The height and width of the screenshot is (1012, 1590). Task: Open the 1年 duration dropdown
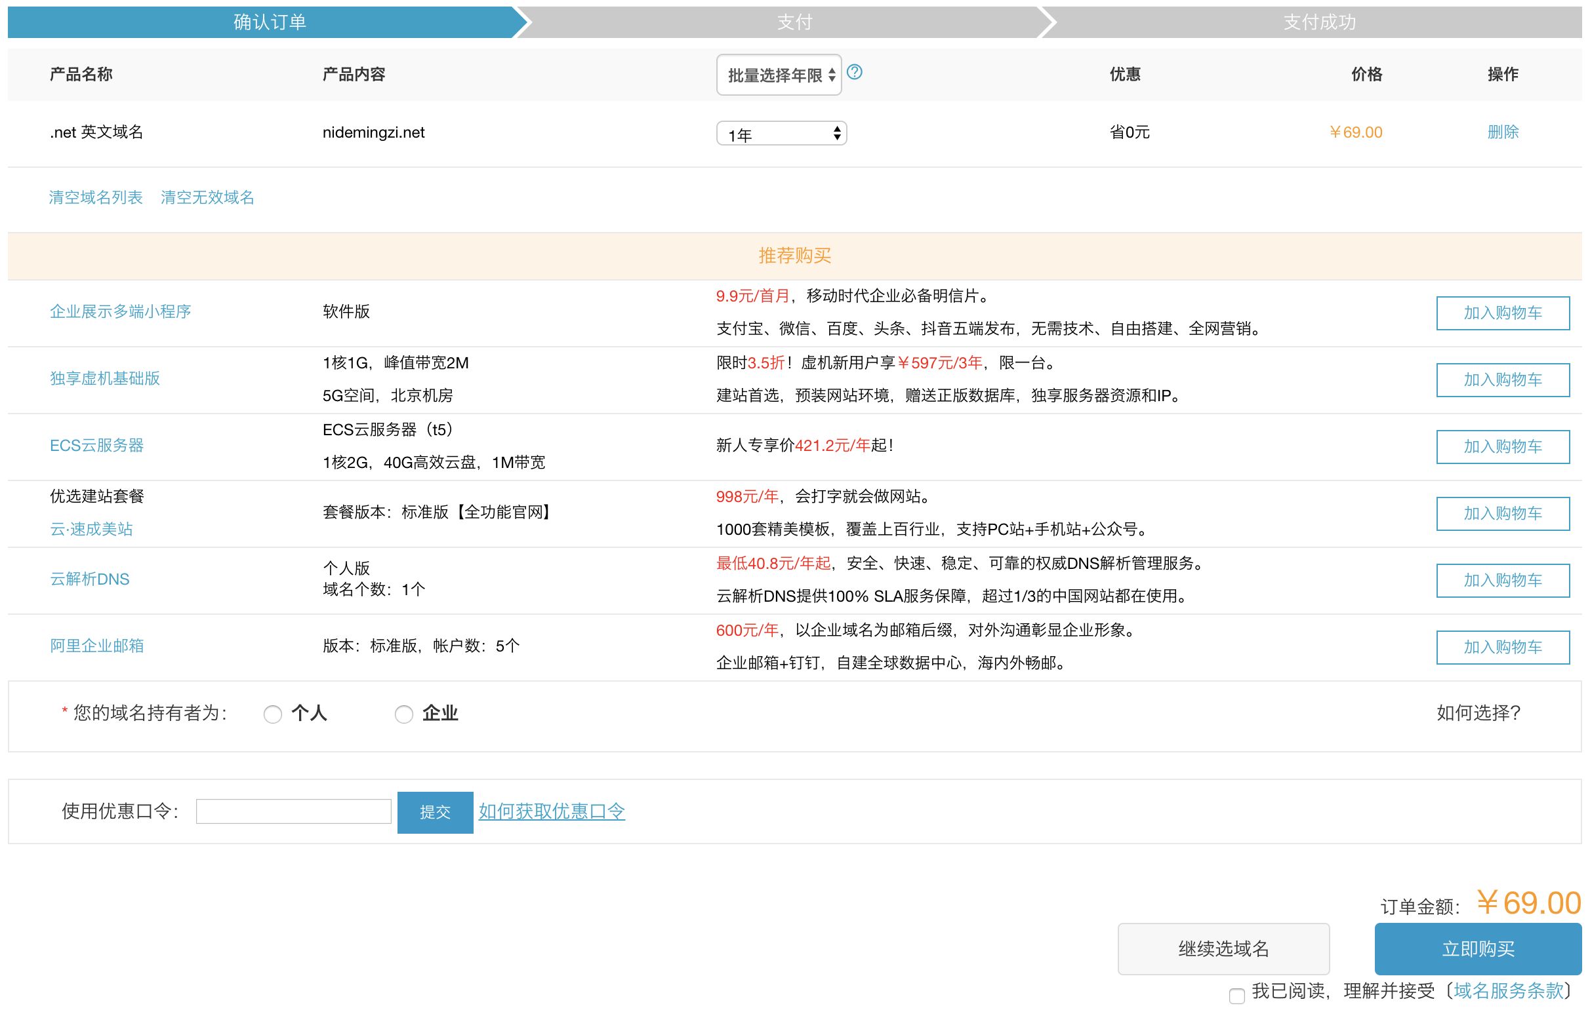click(x=782, y=133)
